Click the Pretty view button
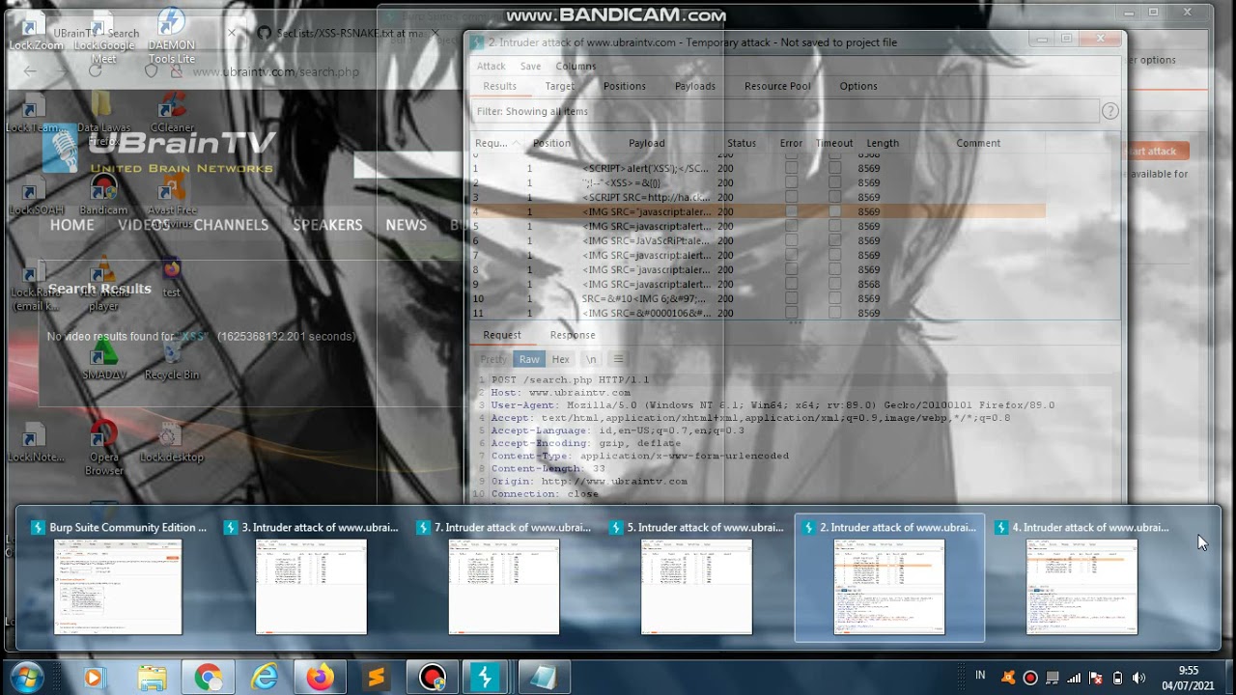The image size is (1236, 695). pyautogui.click(x=493, y=359)
